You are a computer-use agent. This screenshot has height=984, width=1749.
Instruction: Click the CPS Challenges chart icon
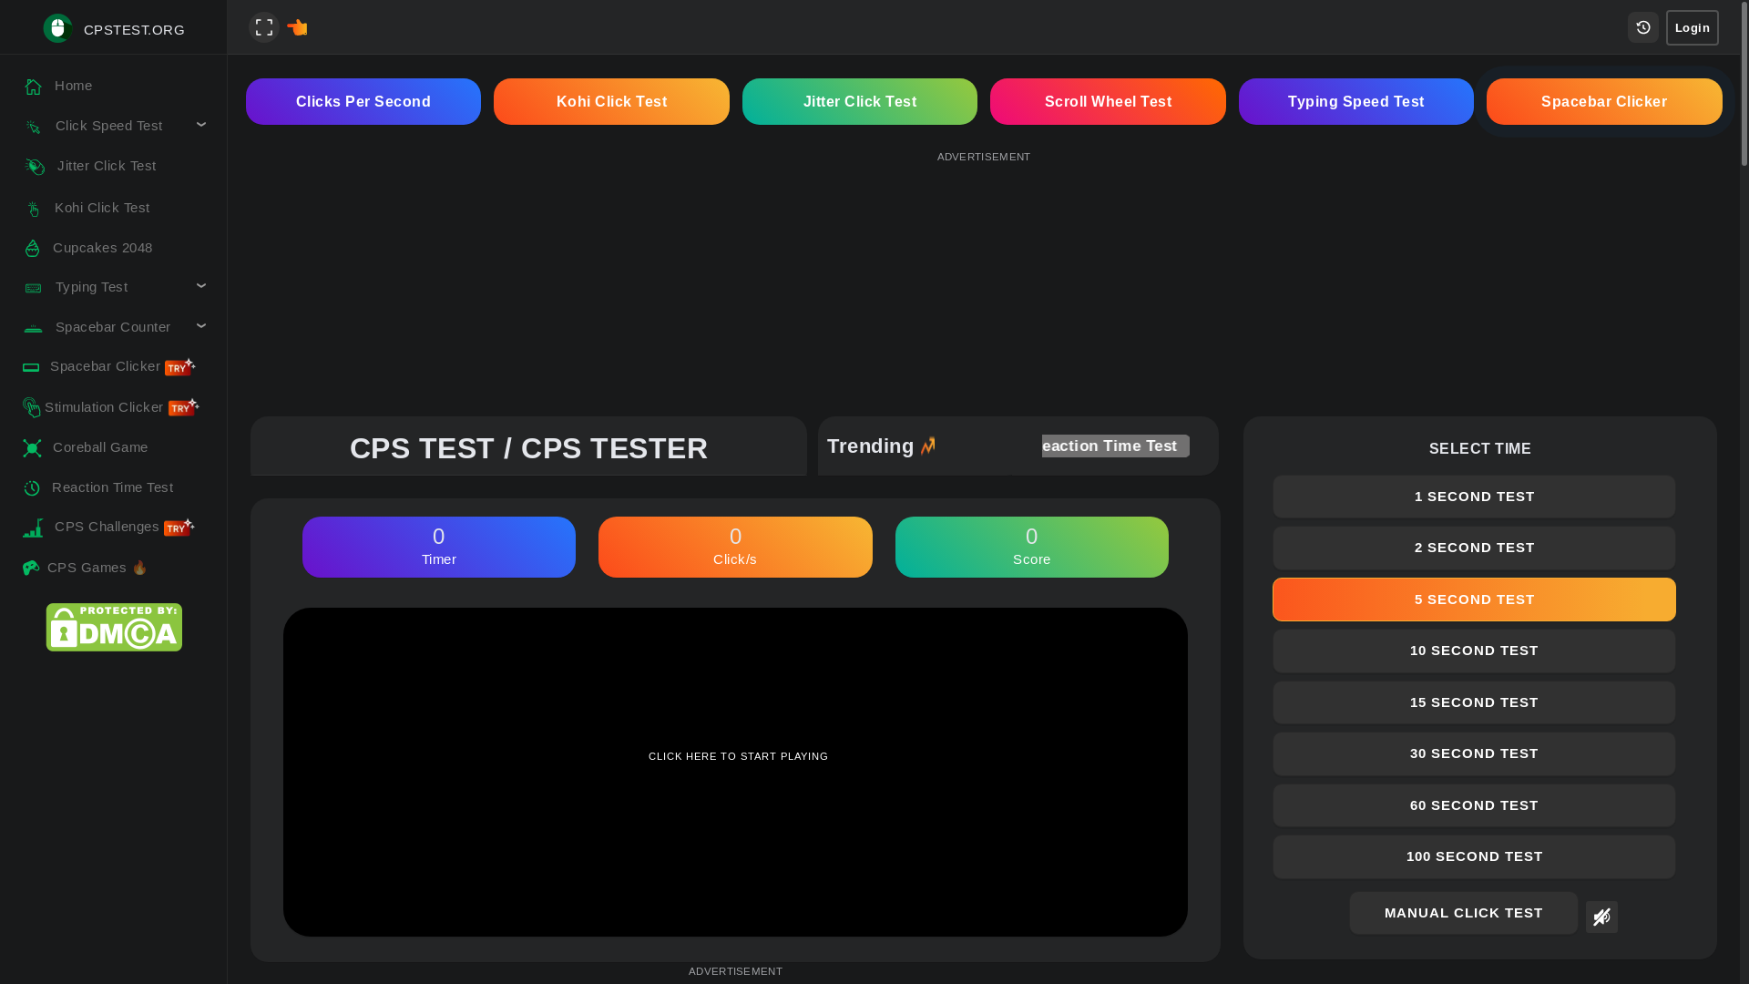[33, 528]
